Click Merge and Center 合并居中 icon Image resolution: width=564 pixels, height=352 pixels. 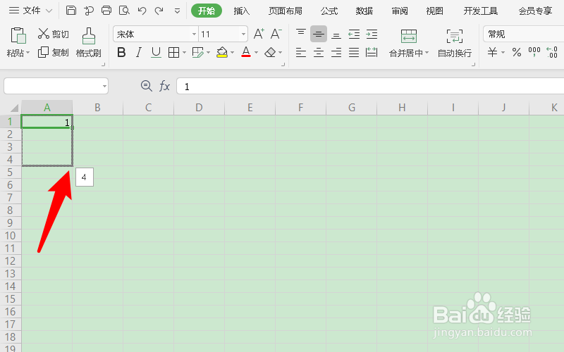tap(409, 37)
